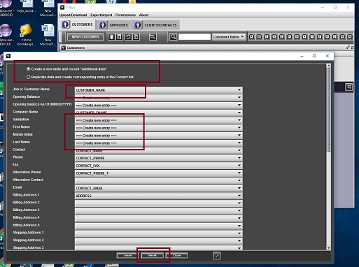Click the magnifier search icon

point(173,37)
